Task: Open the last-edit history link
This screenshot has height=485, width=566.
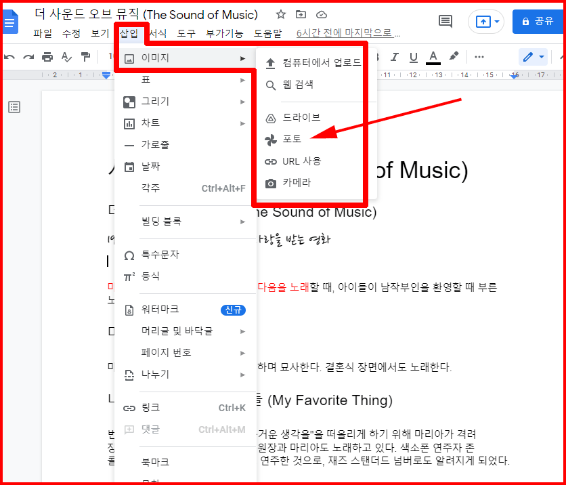Action: tap(349, 34)
